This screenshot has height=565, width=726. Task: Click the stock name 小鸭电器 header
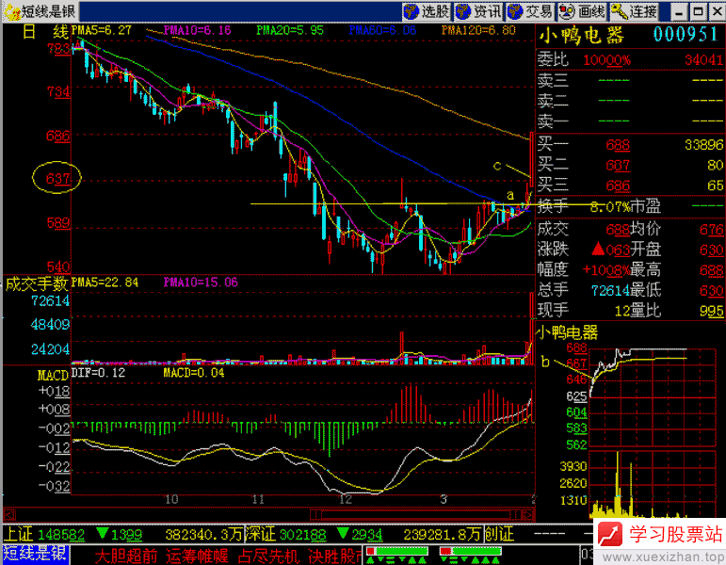click(x=582, y=35)
